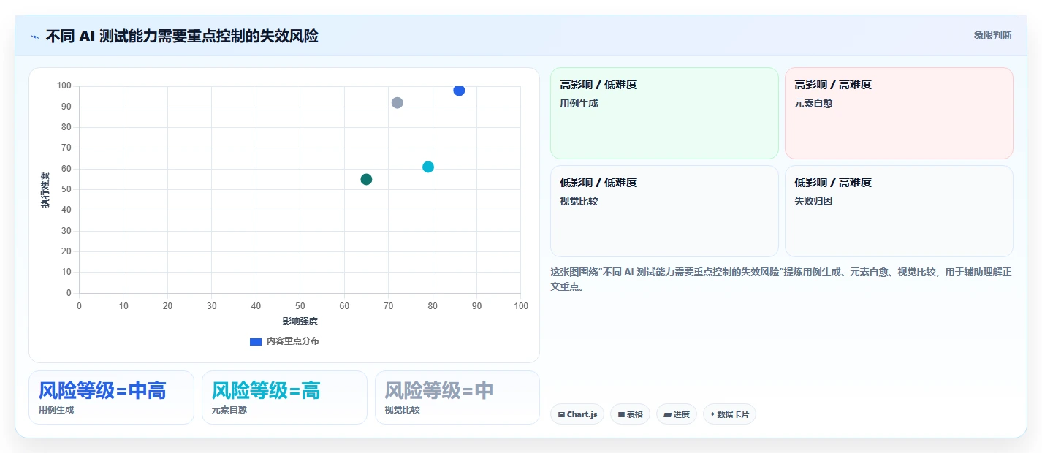This screenshot has height=453, width=1042.
Task: Open the 风险等级=中高 risk card
Action: coord(111,397)
